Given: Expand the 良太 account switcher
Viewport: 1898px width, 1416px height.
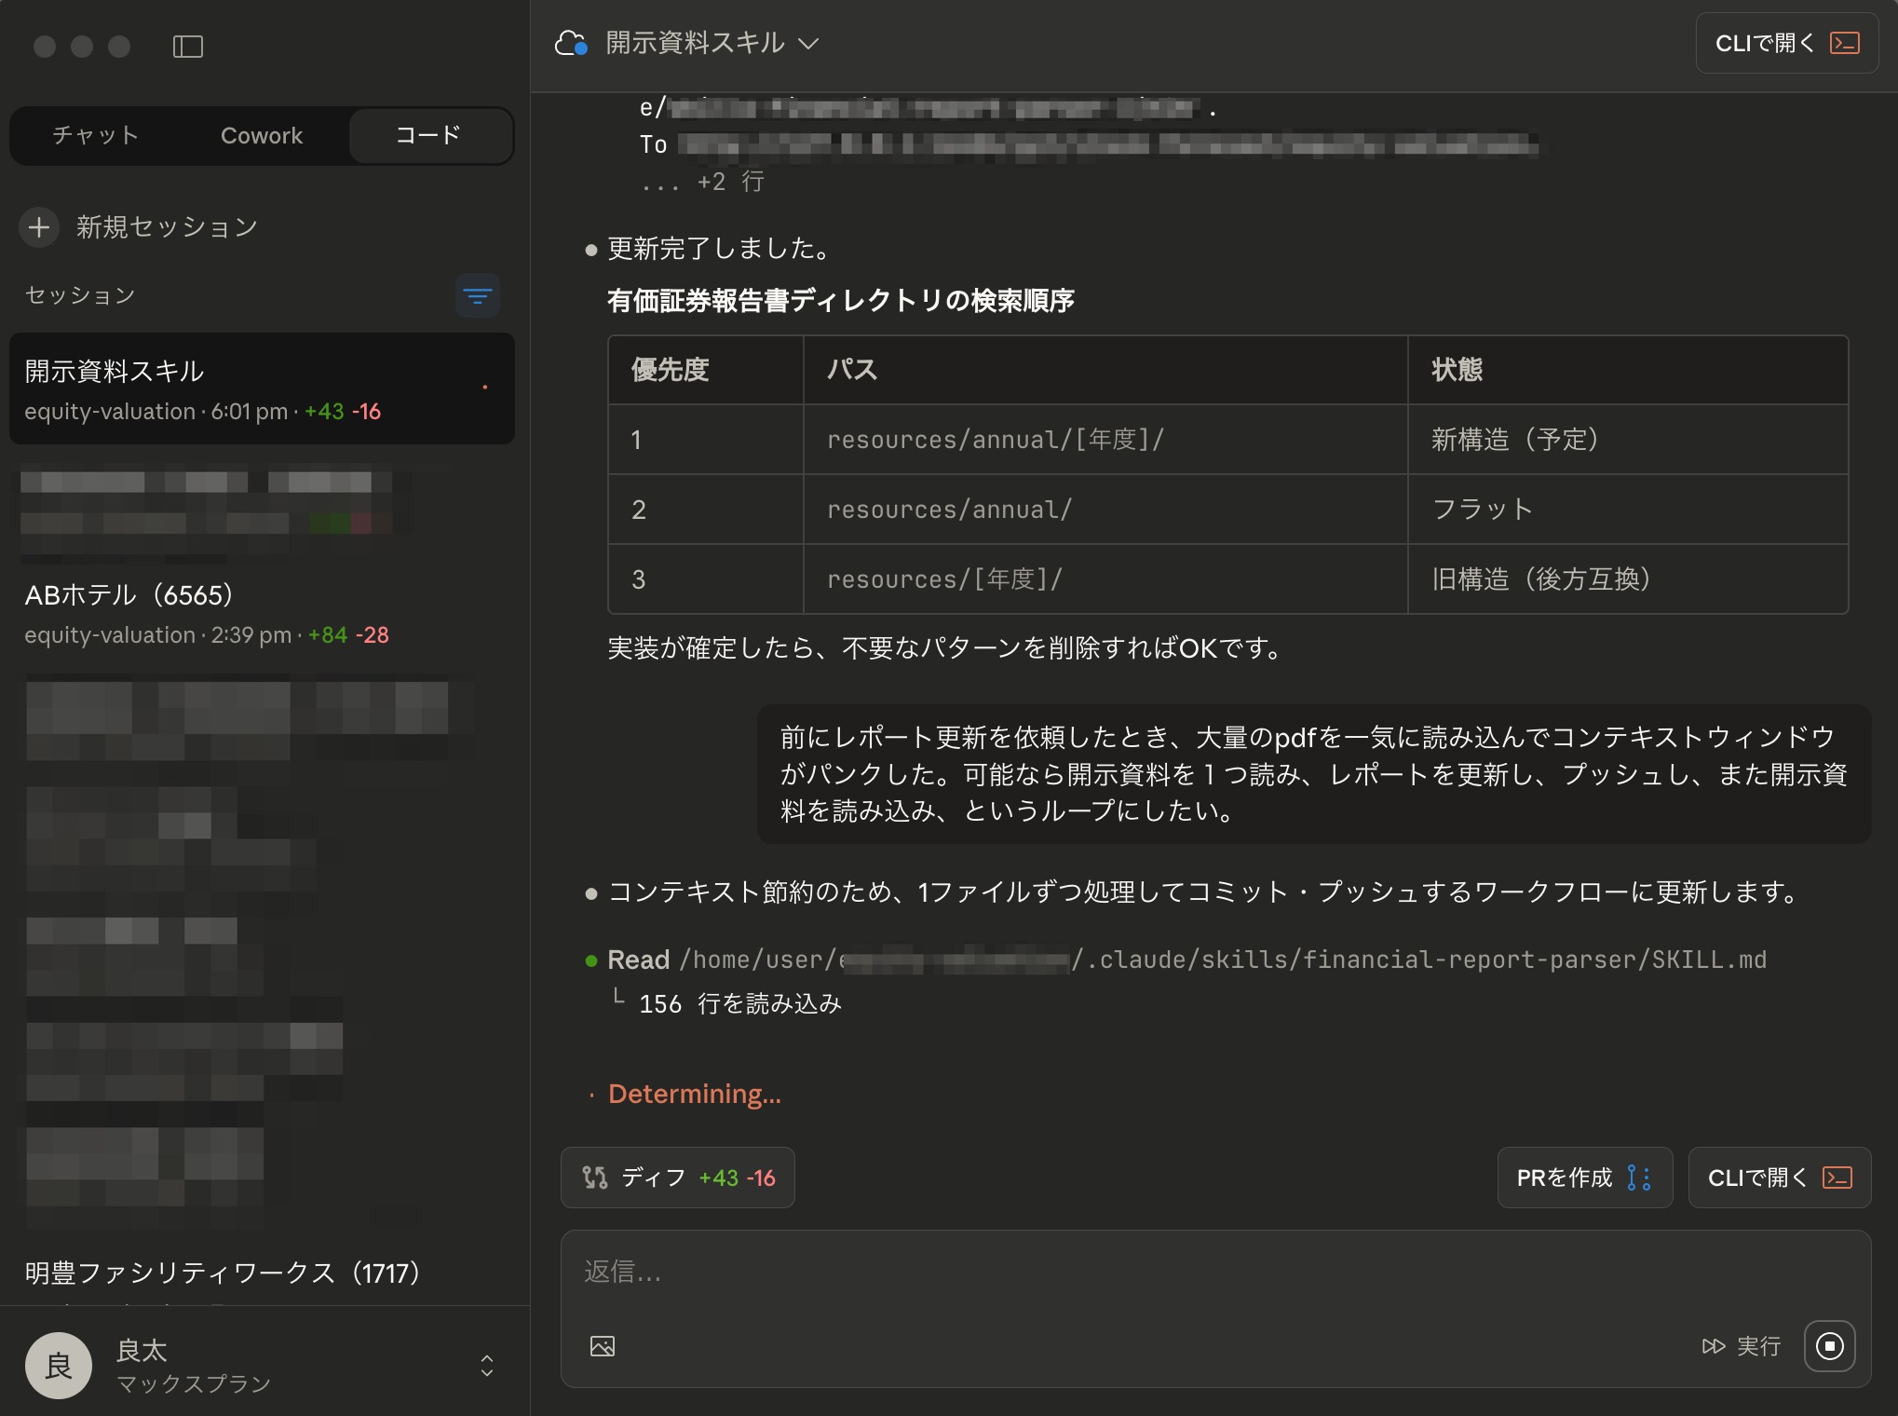Looking at the screenshot, I should (486, 1366).
